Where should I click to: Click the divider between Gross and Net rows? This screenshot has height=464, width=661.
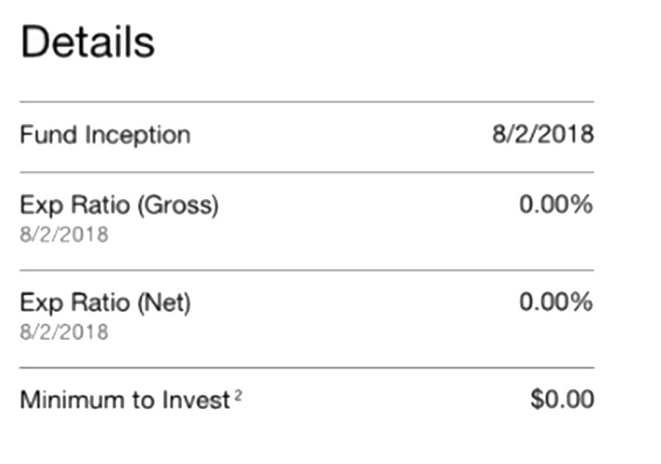point(306,270)
